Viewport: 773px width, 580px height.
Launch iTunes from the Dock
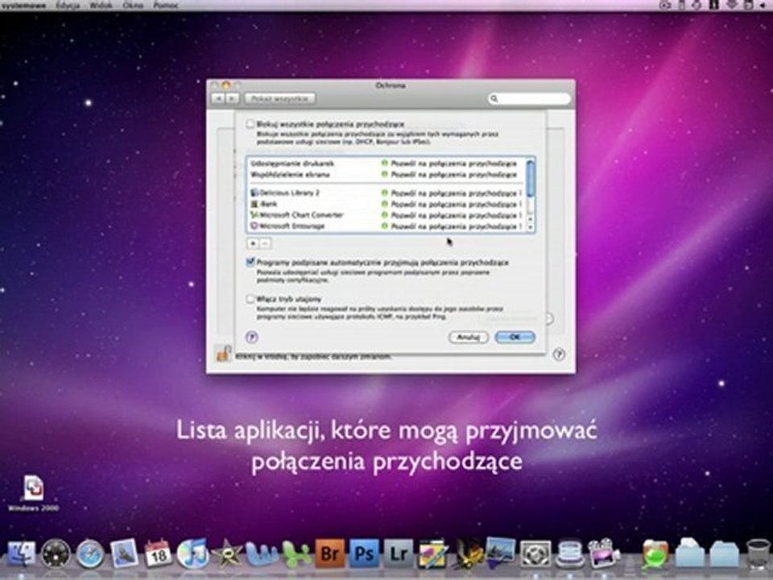coord(192,553)
